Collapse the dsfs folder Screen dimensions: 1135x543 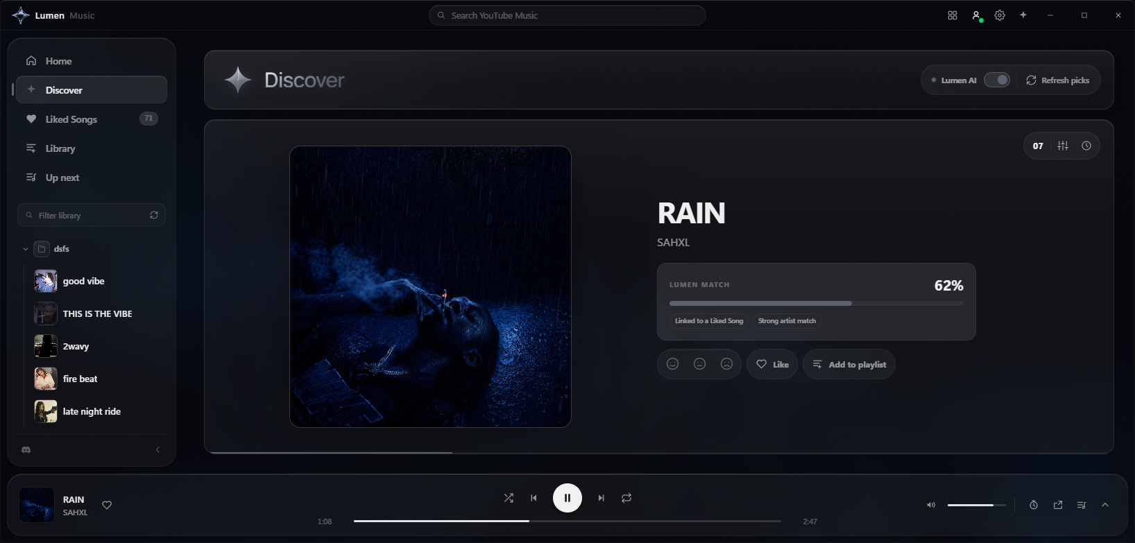(26, 249)
